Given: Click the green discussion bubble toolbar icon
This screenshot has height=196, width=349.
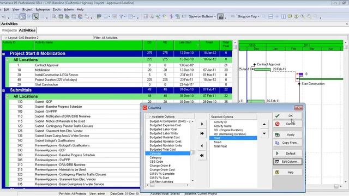Looking at the screenshot, I should (290, 16).
